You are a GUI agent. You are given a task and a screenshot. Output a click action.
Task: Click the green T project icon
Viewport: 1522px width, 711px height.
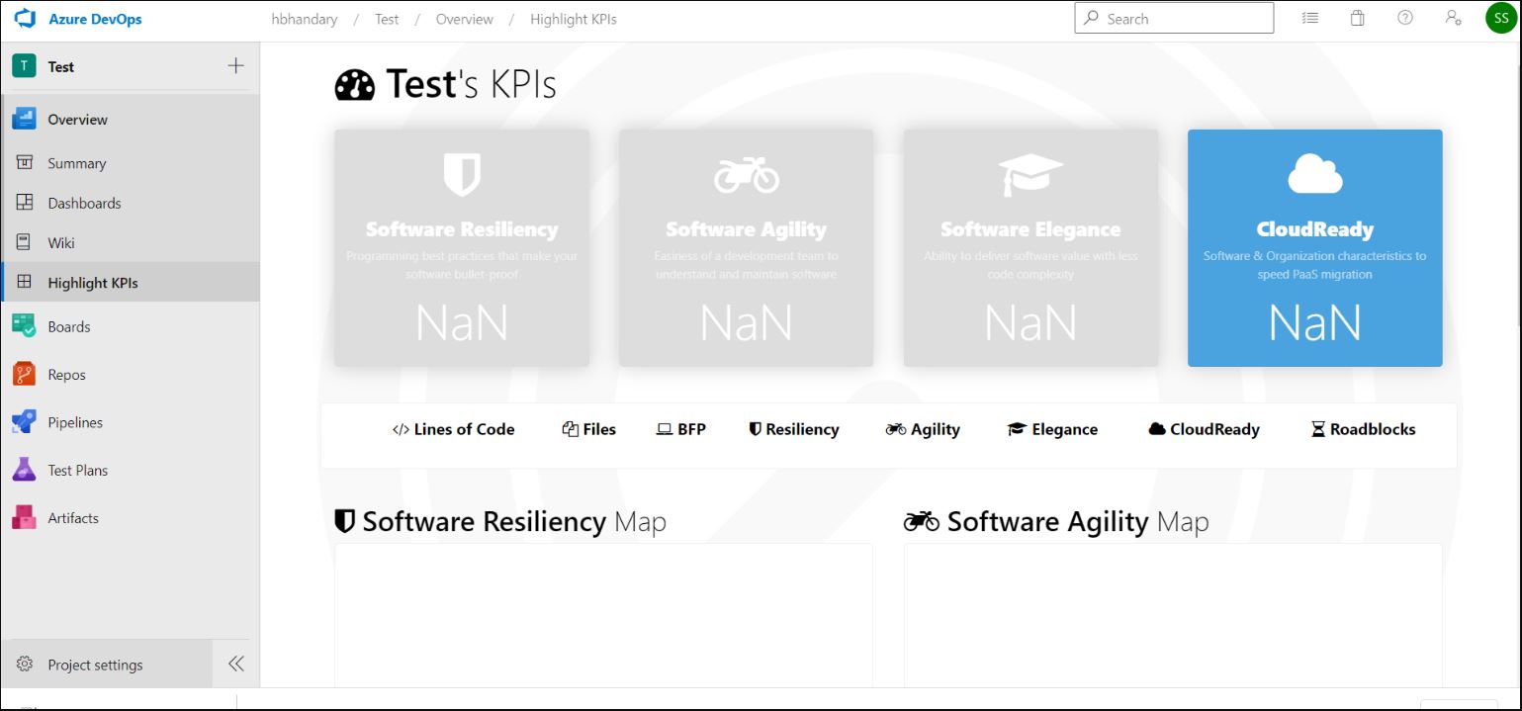coord(24,66)
